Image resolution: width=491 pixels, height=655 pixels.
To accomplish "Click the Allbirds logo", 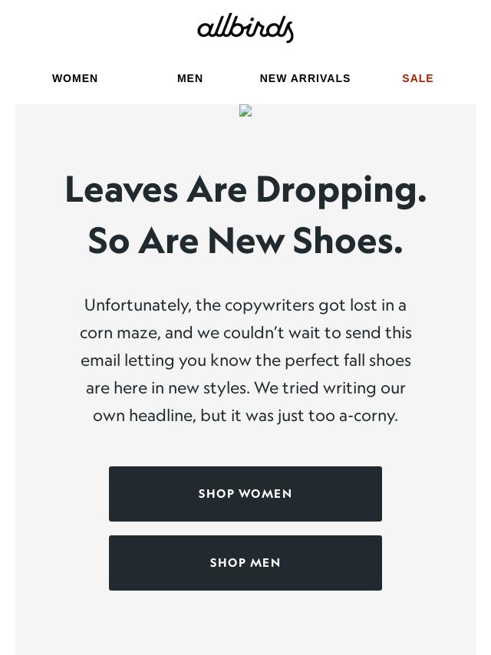I will (x=245, y=28).
